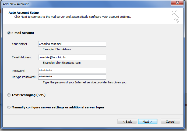Select the Retype Password field
Image resolution: width=187 pixels, height=131 pixels.
click(72, 77)
